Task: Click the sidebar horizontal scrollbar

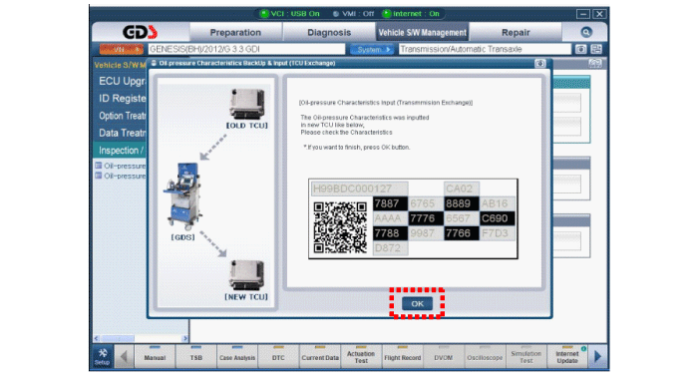Action: click(141, 338)
